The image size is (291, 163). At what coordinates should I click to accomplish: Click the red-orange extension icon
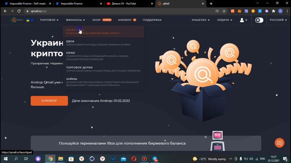232,11
